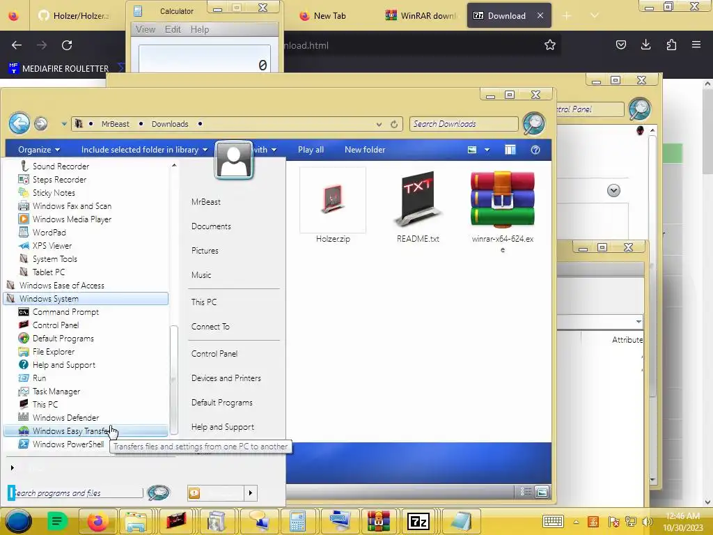713x535 pixels.
Task: Open Pictures link in Start menu
Action: click(205, 251)
